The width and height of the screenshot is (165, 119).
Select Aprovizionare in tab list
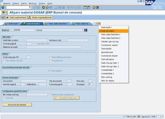click(x=113, y=52)
